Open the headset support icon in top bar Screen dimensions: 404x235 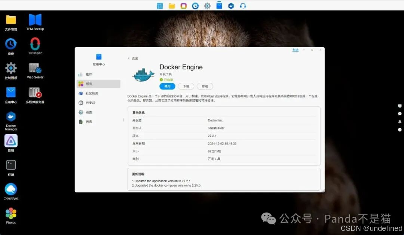(x=243, y=6)
